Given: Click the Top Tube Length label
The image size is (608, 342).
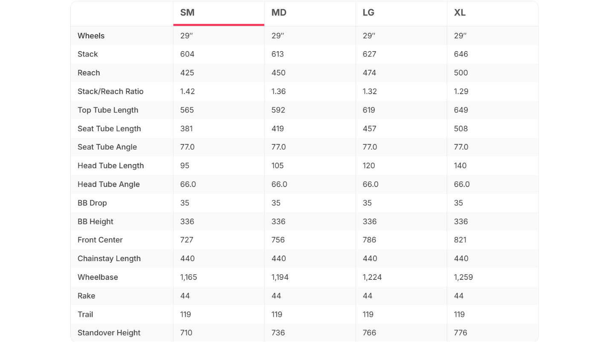Looking at the screenshot, I should [108, 110].
